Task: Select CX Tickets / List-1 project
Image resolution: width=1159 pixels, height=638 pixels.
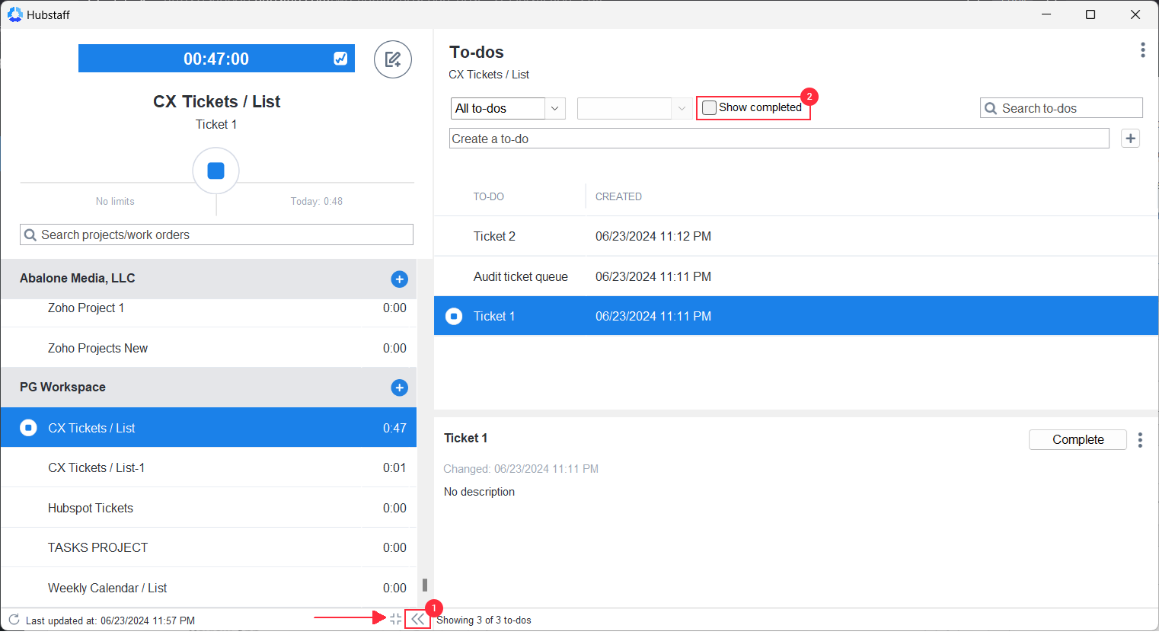Action: (209, 467)
